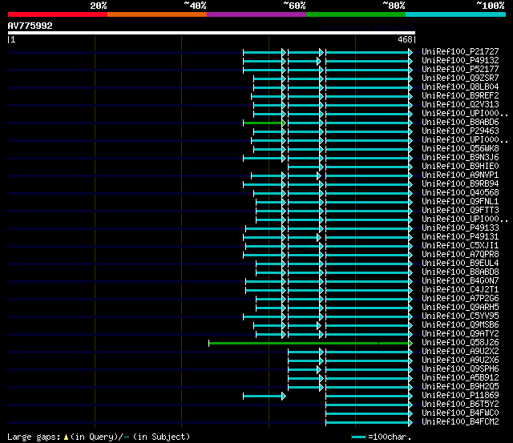Select hit label UniRef100_C5YV95
The height and width of the screenshot is (443, 513).
[460, 316]
